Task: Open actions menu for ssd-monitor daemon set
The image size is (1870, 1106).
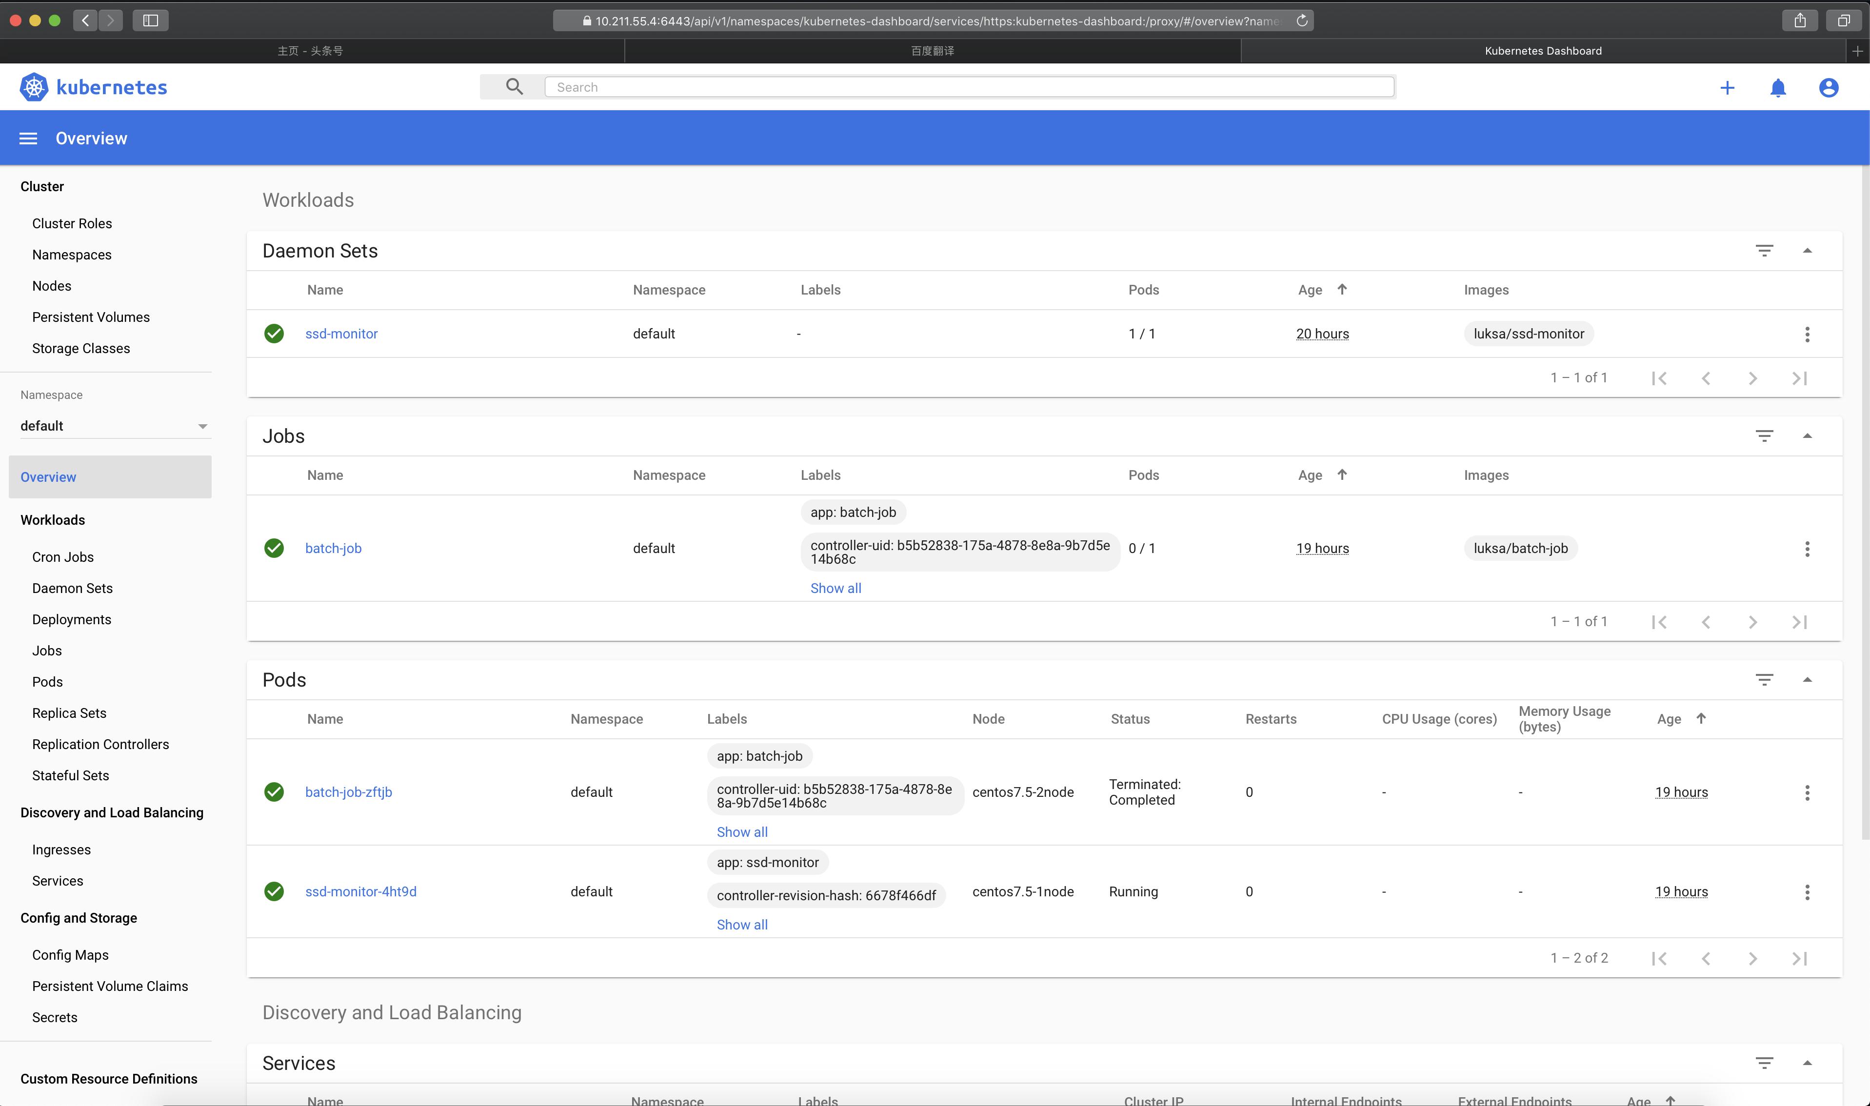Action: (x=1807, y=334)
